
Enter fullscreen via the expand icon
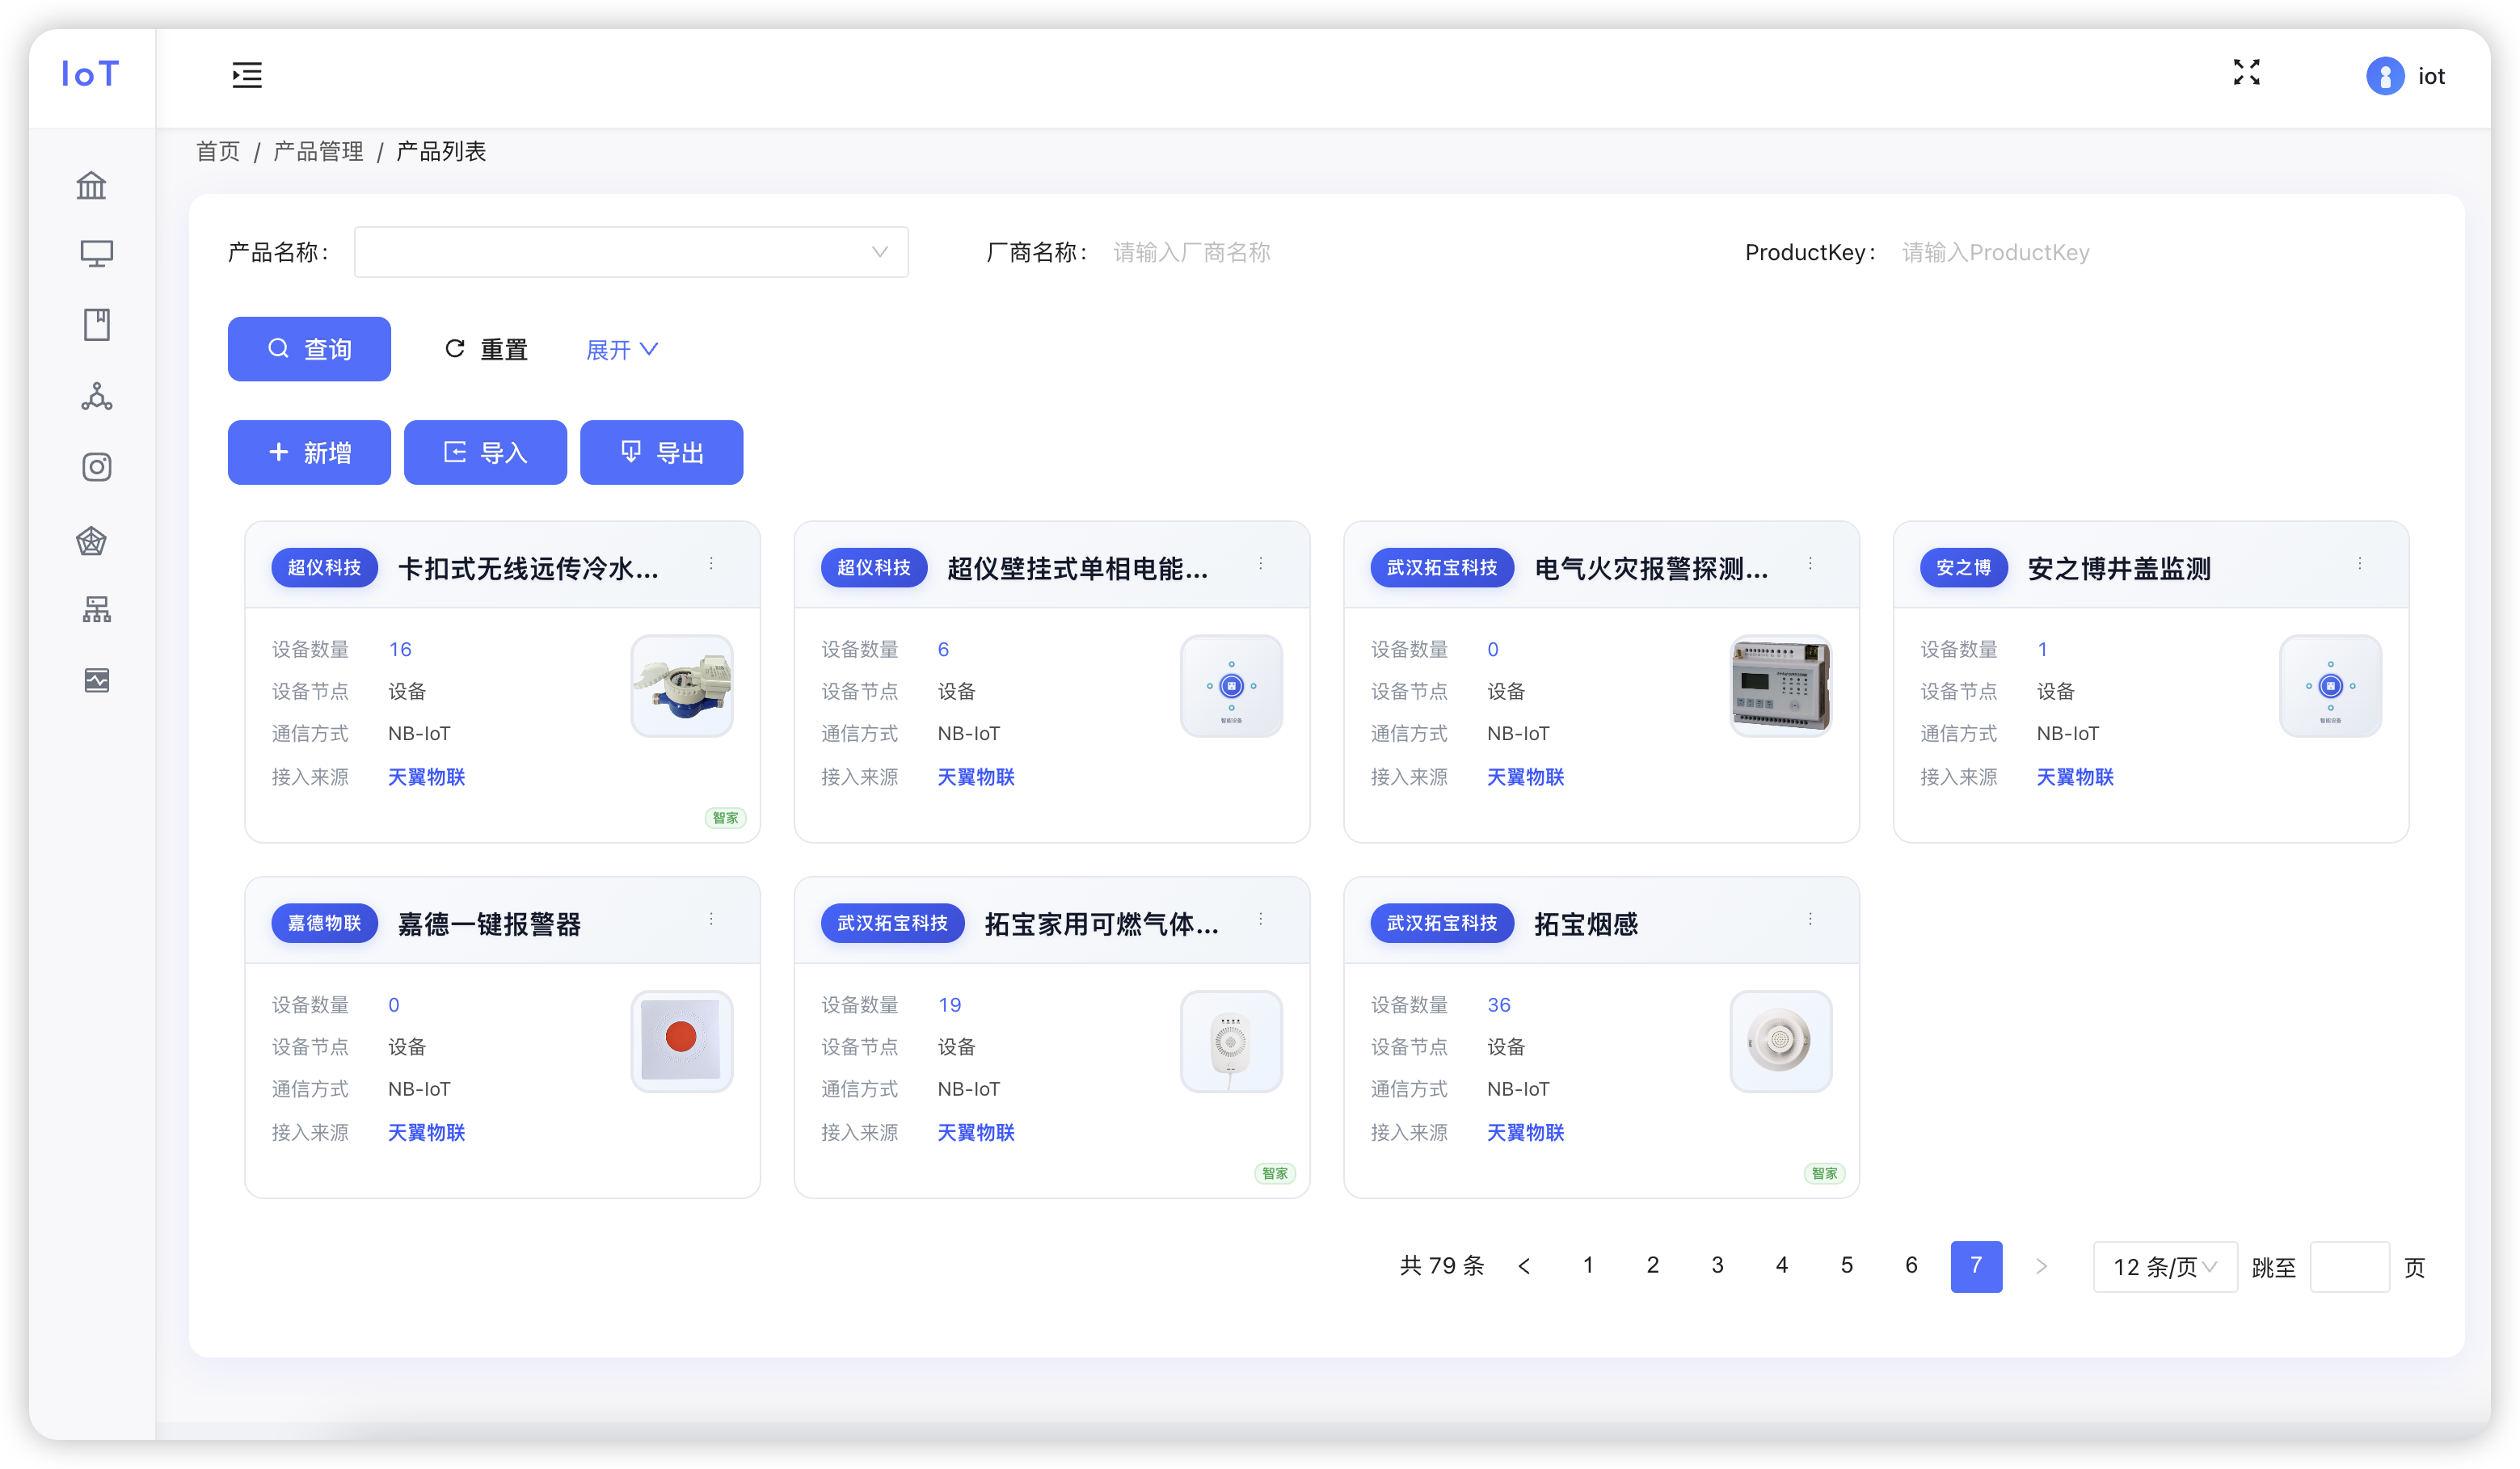[2246, 72]
